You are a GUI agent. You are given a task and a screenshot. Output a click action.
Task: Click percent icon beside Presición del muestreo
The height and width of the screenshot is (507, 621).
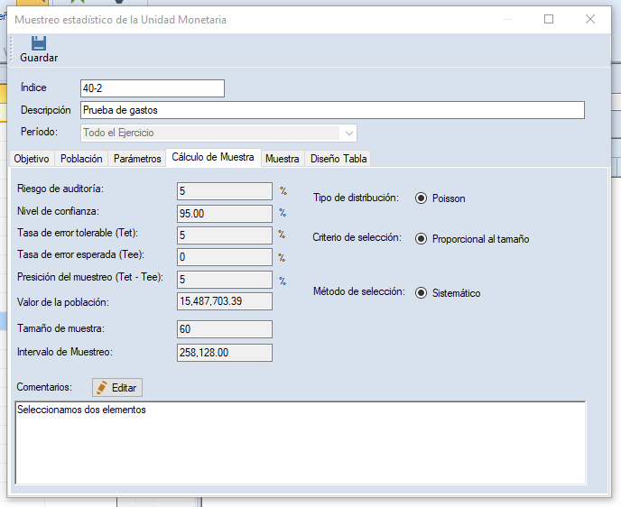[283, 280]
